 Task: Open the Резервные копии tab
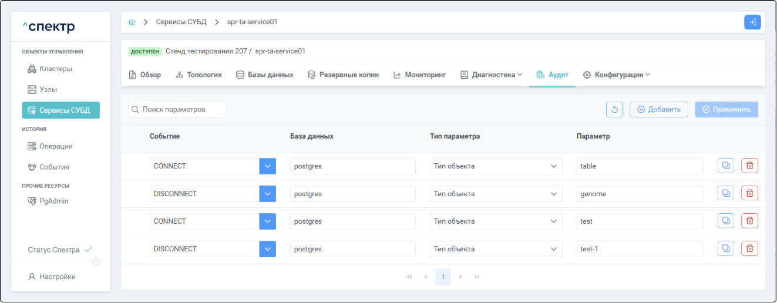point(344,75)
